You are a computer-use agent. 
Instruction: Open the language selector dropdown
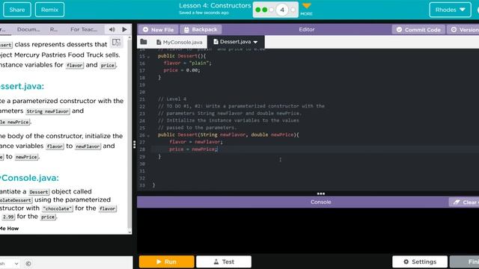9,264
